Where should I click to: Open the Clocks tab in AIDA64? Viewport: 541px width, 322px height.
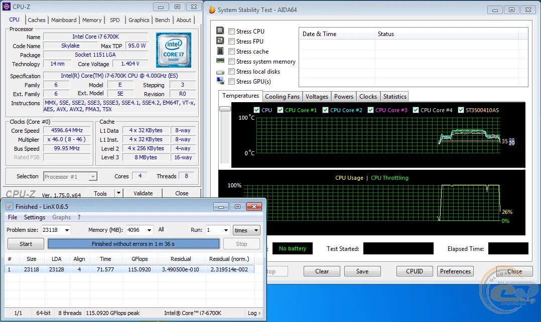click(x=368, y=97)
